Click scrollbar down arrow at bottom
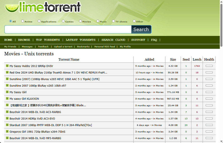 [221, 141]
